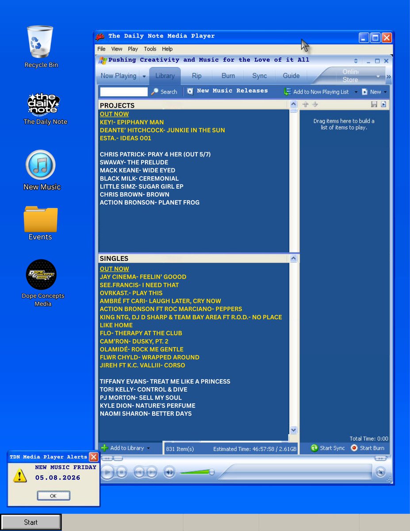
Task: Open the Dope Concepts Media shortcut
Action: coord(41,274)
